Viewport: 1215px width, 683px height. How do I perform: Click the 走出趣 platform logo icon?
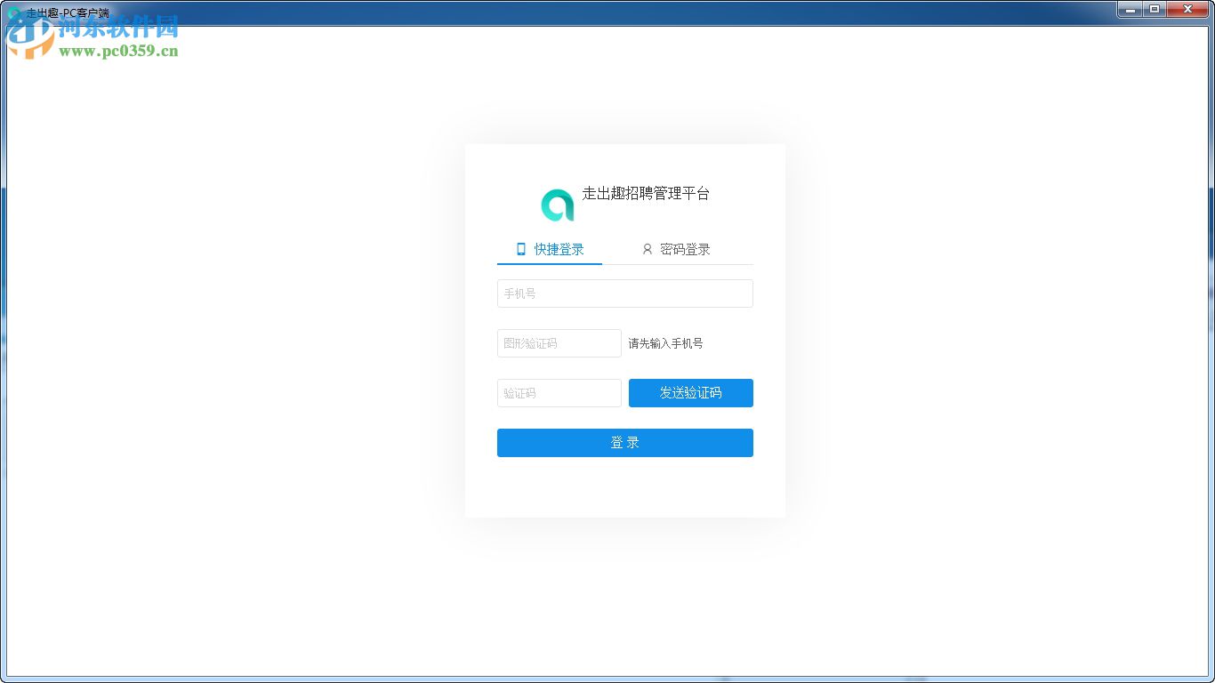pos(558,205)
